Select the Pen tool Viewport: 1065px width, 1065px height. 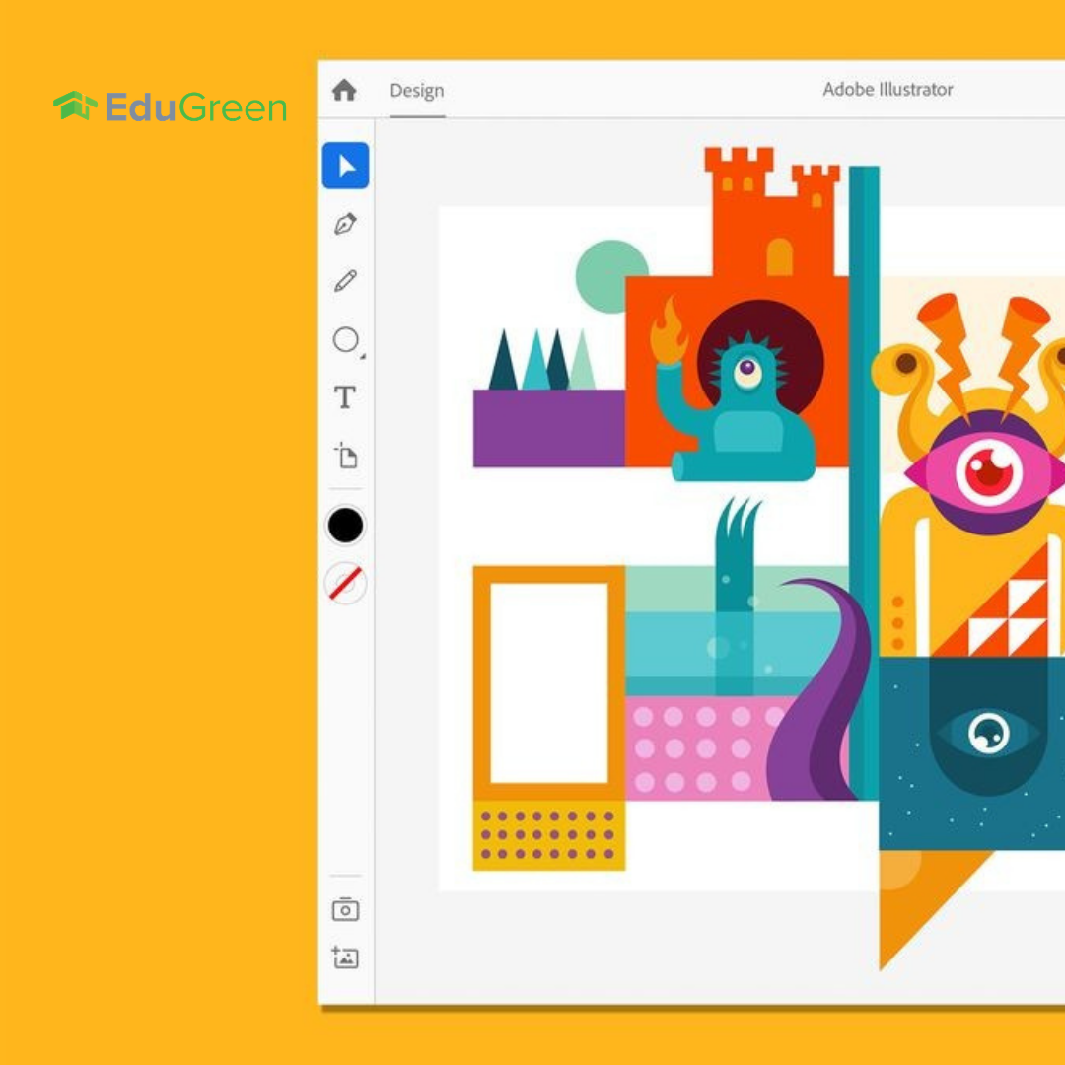click(346, 224)
